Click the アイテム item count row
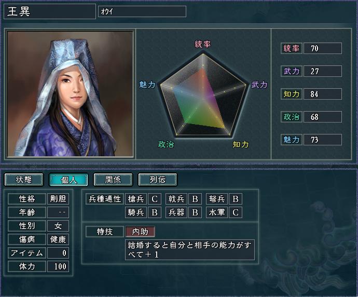This screenshot has height=297, width=358. point(38,253)
